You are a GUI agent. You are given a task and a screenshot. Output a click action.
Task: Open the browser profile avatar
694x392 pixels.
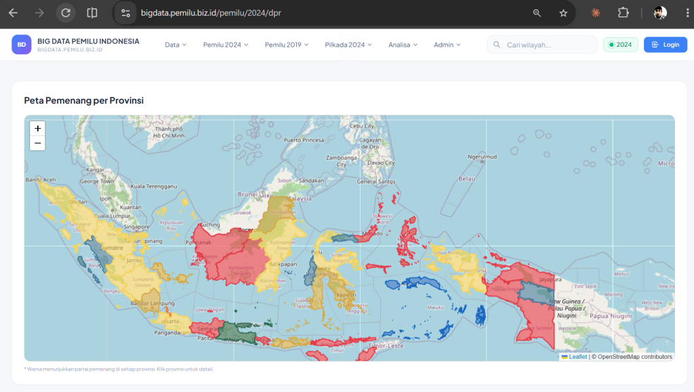point(660,13)
